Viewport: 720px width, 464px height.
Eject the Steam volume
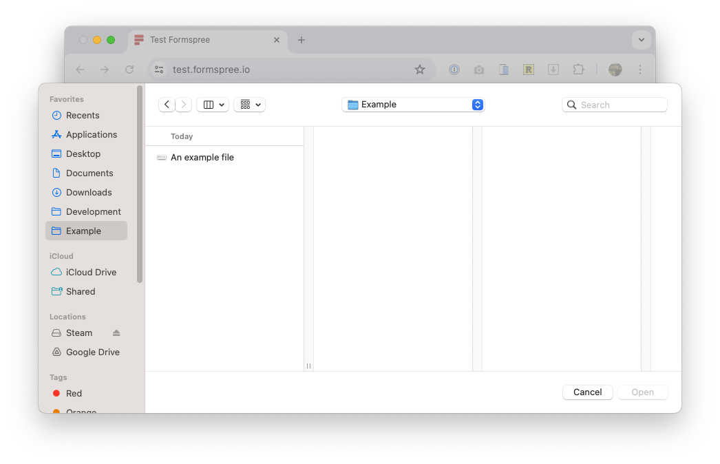pyautogui.click(x=118, y=333)
